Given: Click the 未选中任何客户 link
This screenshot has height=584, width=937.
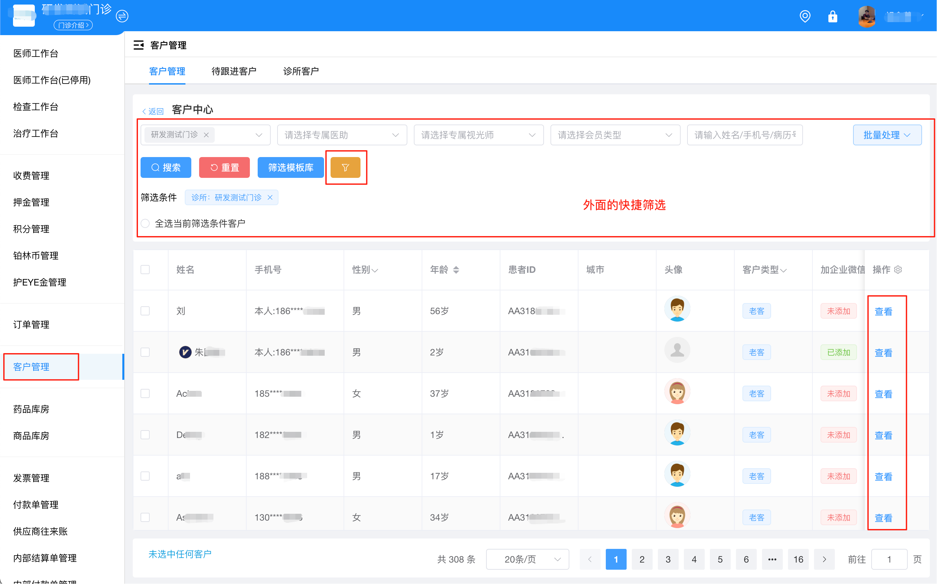Looking at the screenshot, I should coord(180,554).
